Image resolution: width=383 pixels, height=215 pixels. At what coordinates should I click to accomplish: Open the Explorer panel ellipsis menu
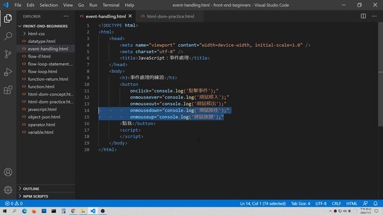66,16
